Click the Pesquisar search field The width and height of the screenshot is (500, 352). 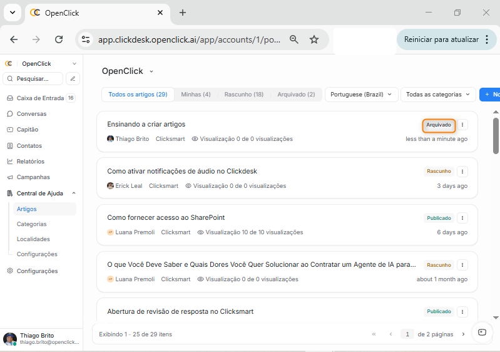34,79
